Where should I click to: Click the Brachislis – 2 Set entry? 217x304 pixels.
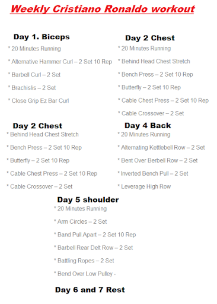coord(32,88)
